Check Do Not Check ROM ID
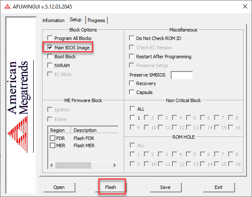The image size is (252, 197). coord(132,38)
